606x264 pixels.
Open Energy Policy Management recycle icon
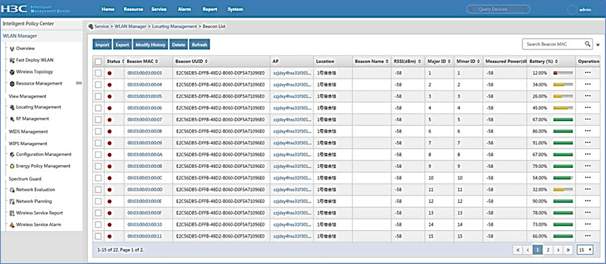pos(12,166)
